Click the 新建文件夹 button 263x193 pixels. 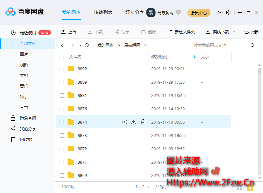click(181, 32)
